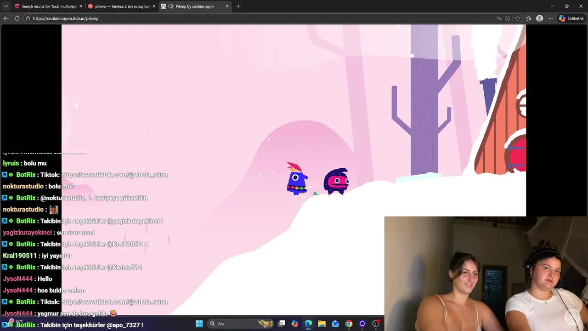The height and width of the screenshot is (331, 588).
Task: Open Google Chrome from the taskbar
Action: (x=349, y=324)
